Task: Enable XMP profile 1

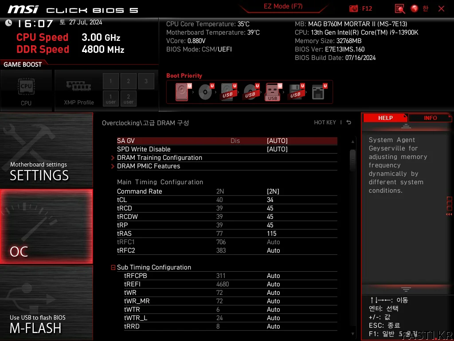Action: click(110, 81)
